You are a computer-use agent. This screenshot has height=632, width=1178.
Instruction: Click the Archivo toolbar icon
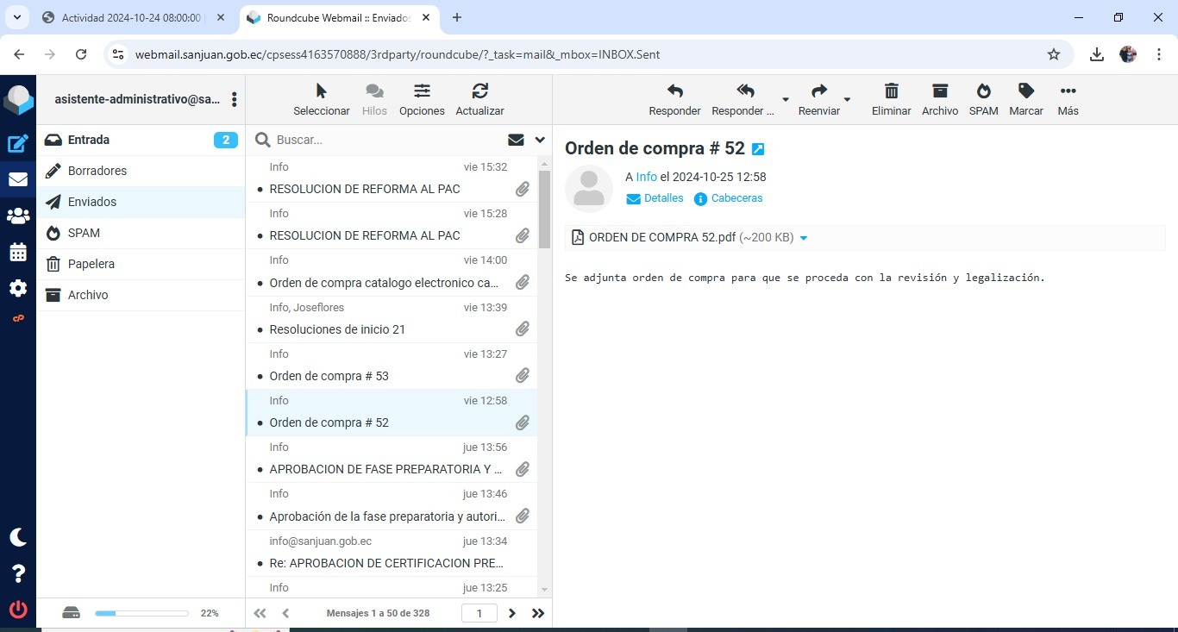point(939,91)
